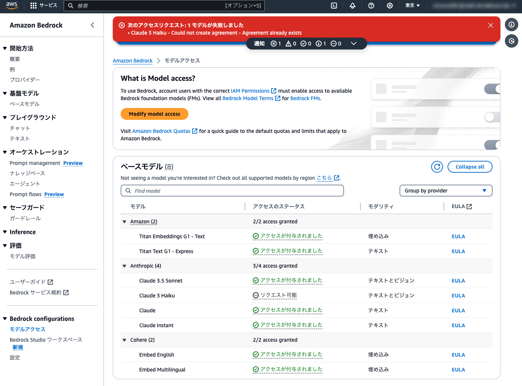Collapse the オーケストレーション sidebar section
The image size is (522, 386).
[x=5, y=152]
